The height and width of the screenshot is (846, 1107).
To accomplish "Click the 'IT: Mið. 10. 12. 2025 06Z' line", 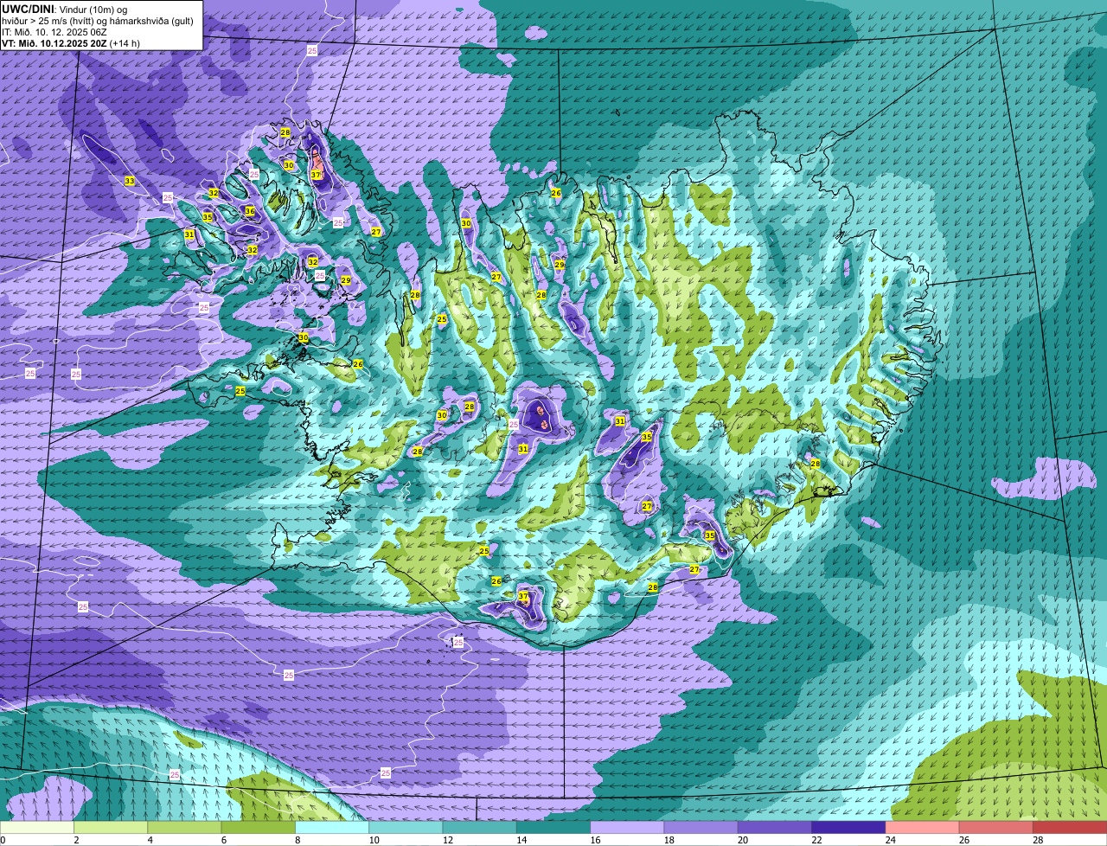I will coord(54,31).
